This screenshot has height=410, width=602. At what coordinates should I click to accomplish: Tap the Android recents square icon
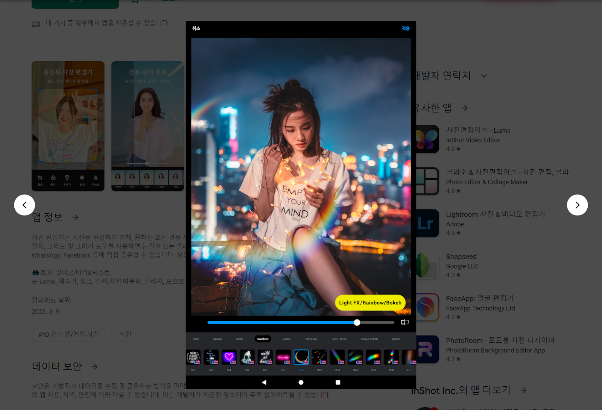[338, 382]
